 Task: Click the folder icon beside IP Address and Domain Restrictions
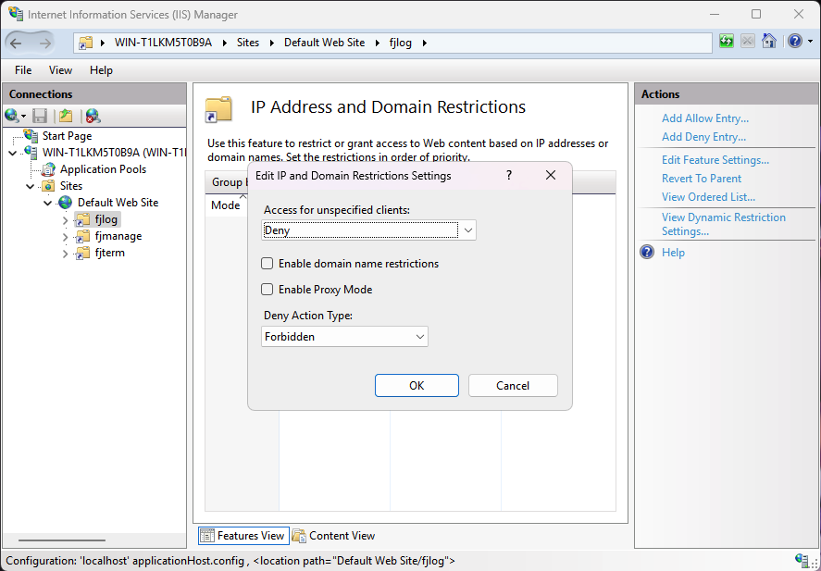pos(218,108)
